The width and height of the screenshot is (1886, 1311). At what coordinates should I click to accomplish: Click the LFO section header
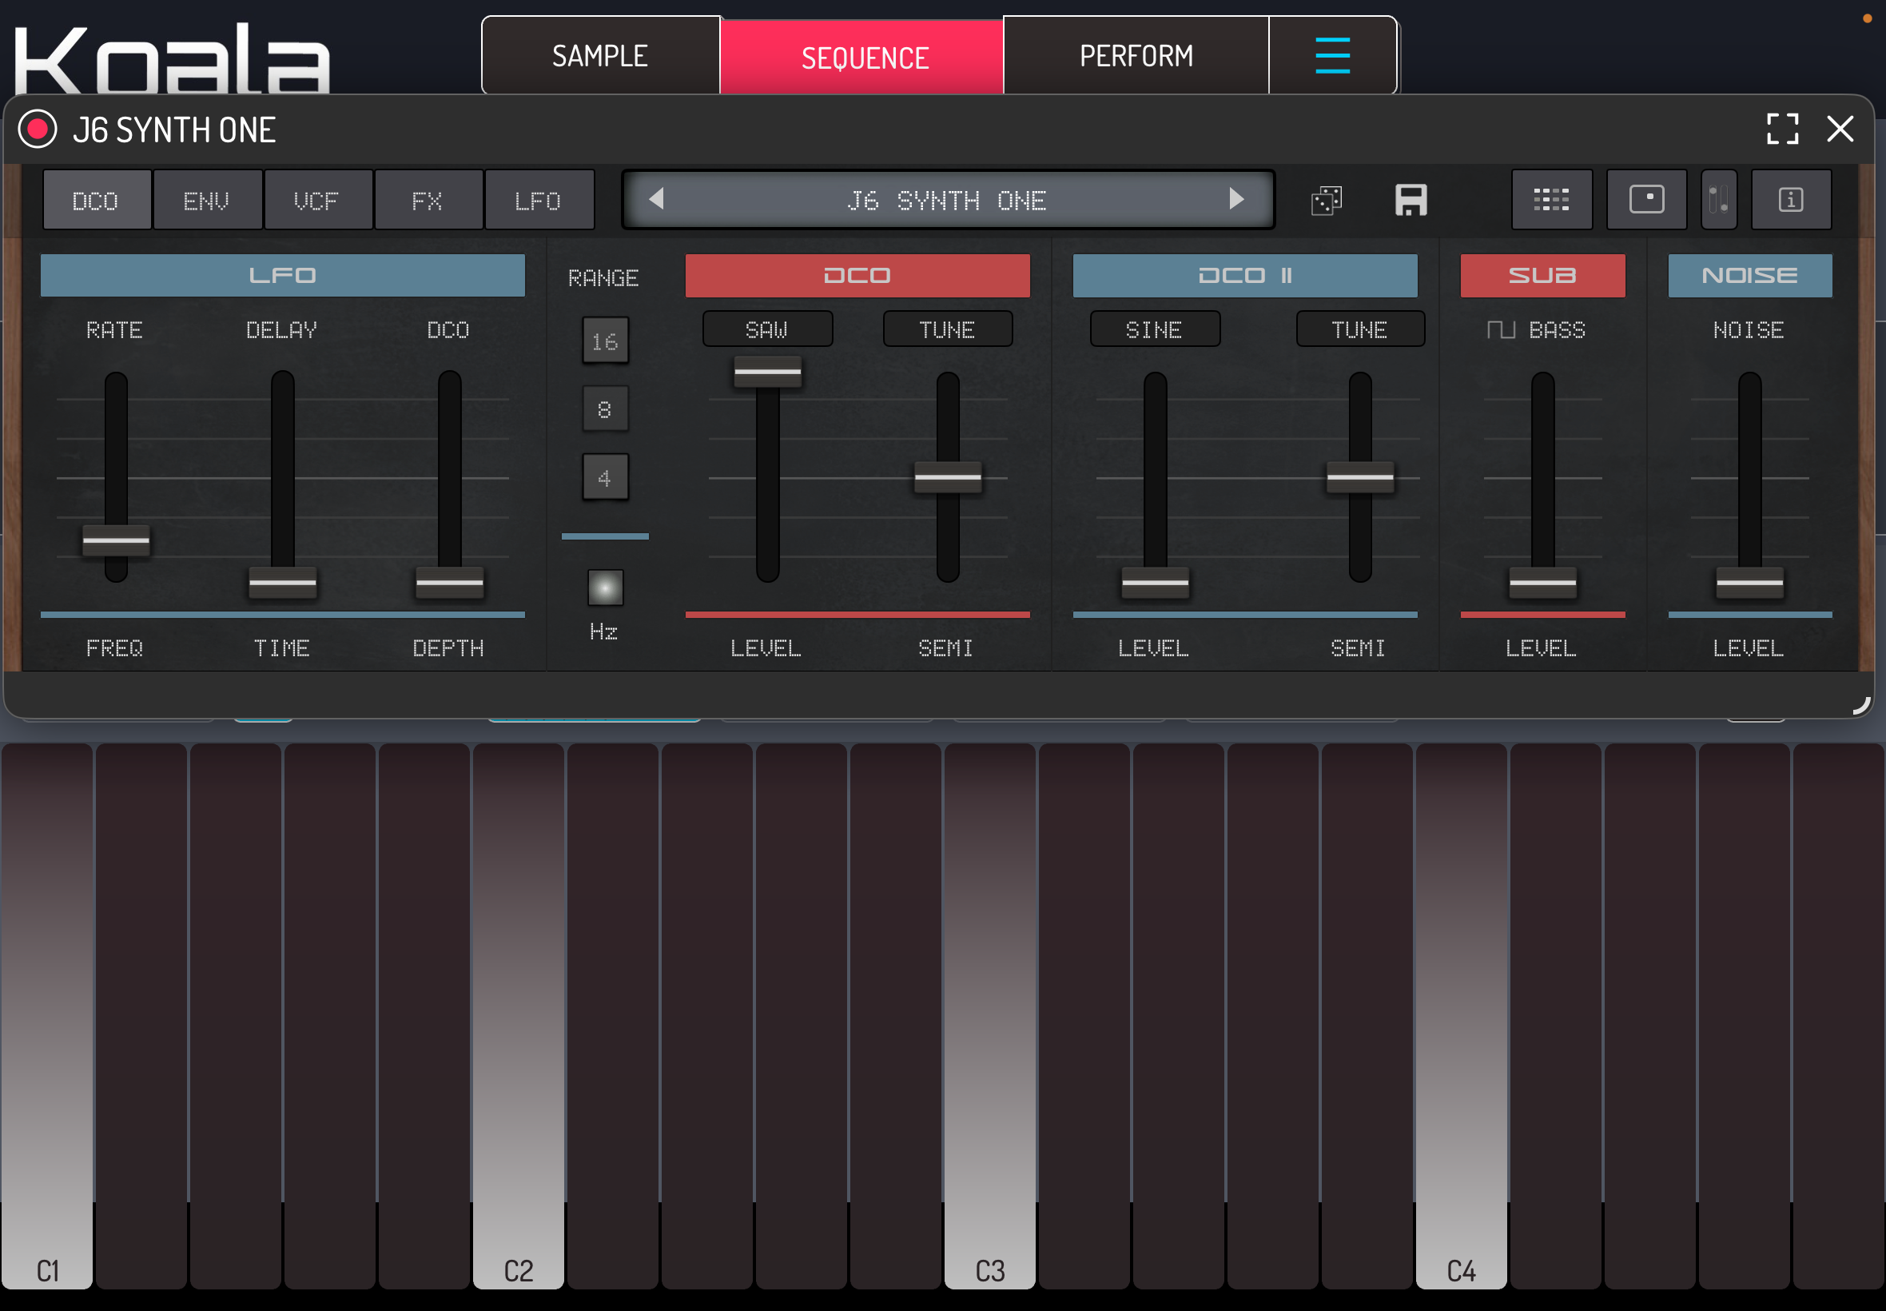click(282, 275)
